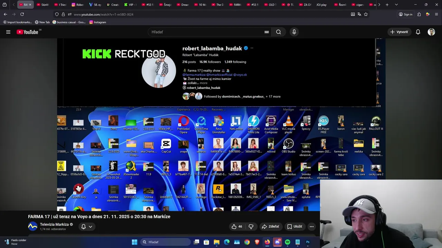Click the translate page icon in address bar

359,14
